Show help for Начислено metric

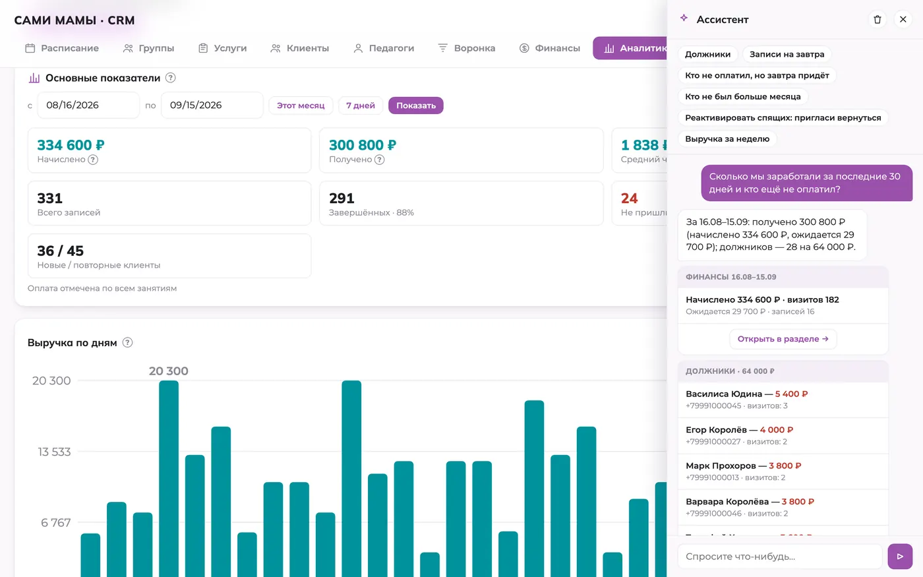(93, 160)
